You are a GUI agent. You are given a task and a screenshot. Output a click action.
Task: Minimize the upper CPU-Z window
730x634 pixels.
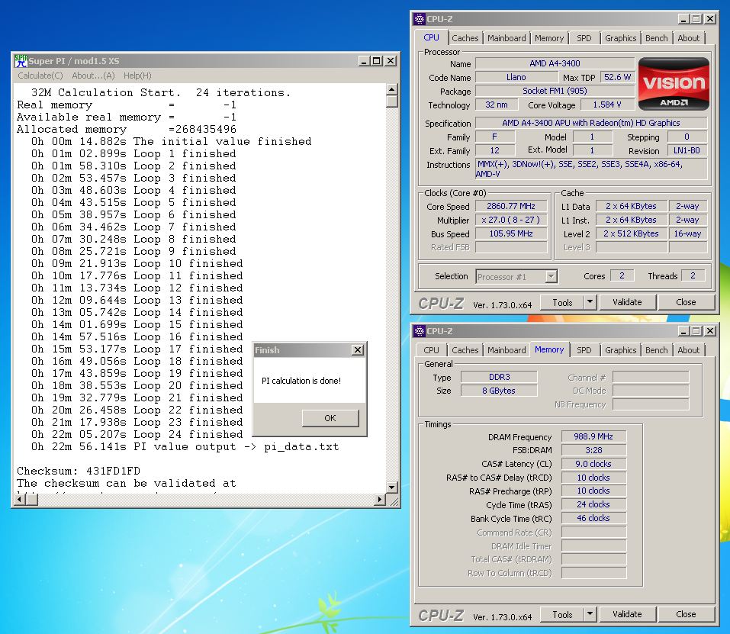683,18
